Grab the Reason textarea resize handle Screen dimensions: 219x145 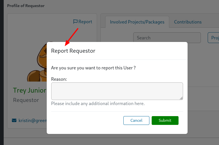[x=181, y=98]
